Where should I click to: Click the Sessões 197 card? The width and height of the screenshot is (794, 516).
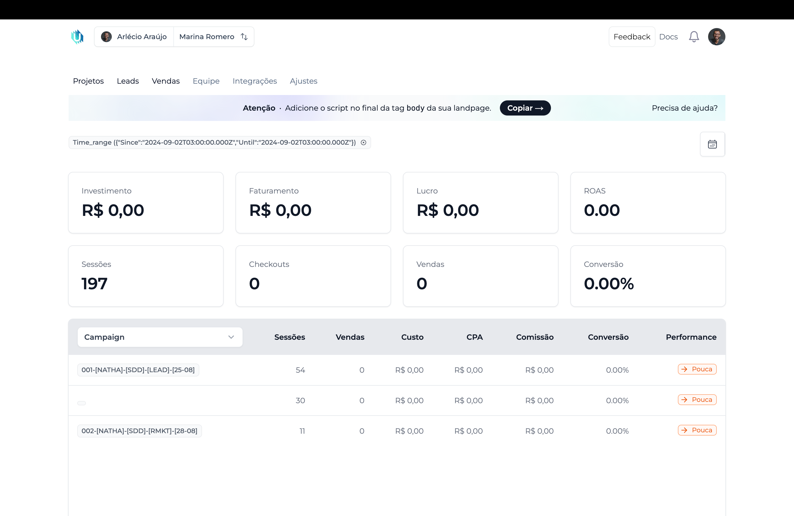[146, 276]
